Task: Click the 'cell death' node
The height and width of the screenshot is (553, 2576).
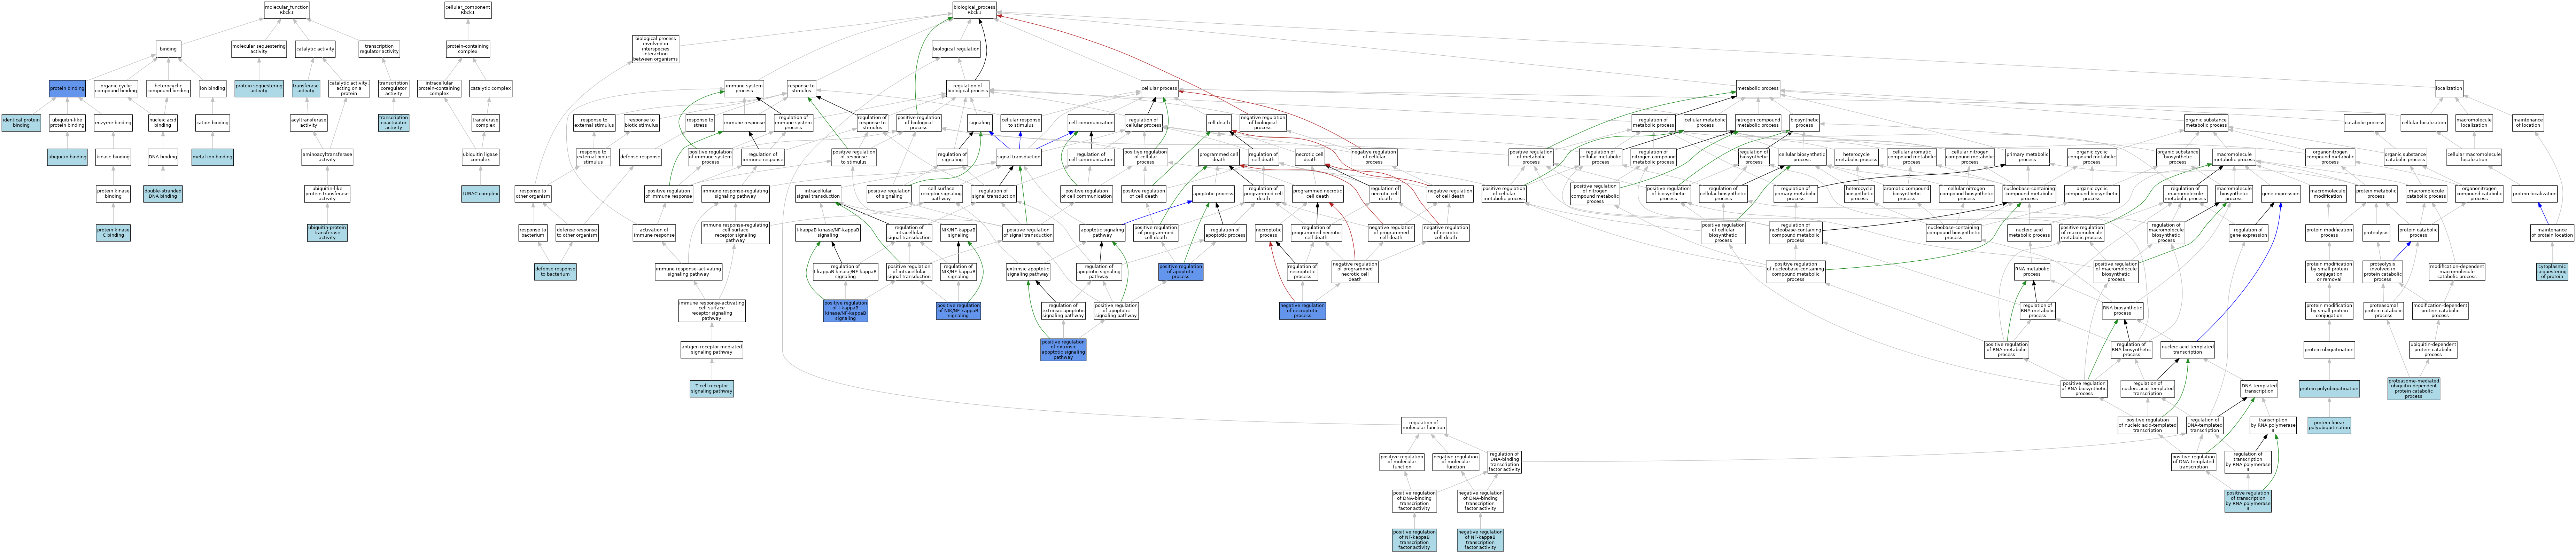Action: [x=1218, y=123]
